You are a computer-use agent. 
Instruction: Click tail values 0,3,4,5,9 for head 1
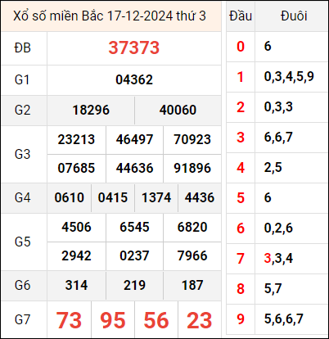pyautogui.click(x=289, y=77)
